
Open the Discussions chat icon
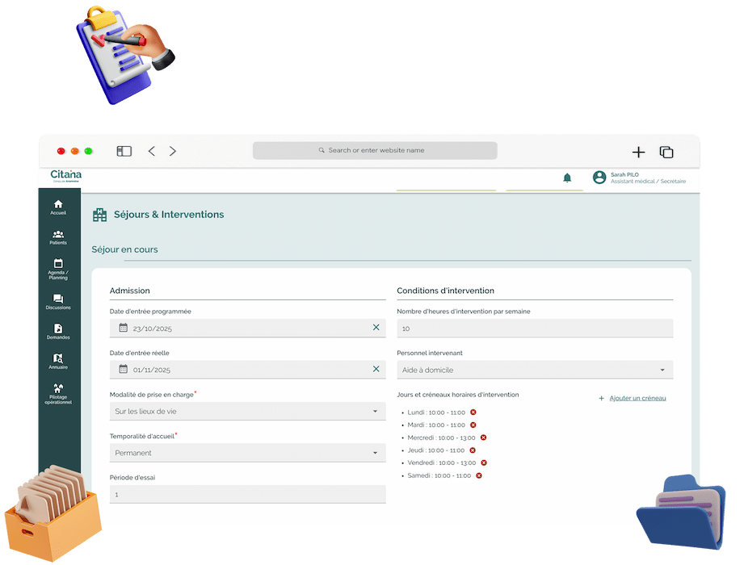58,299
